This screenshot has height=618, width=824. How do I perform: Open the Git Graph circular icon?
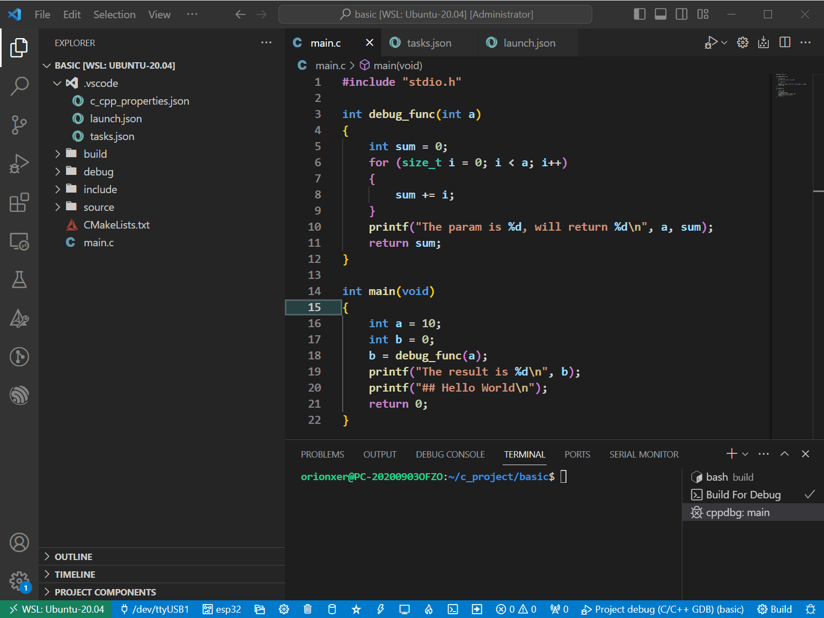(19, 357)
